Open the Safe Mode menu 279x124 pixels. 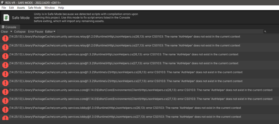[x=35, y=8]
